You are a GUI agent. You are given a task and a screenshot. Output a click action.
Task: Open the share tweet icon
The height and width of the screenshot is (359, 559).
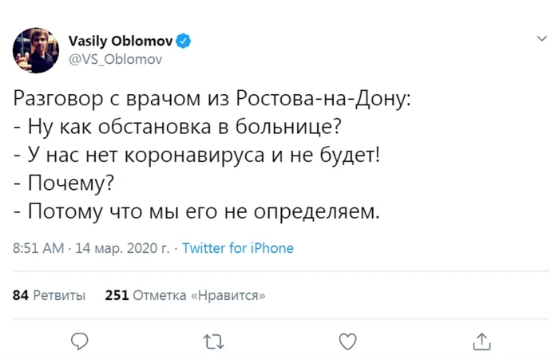tap(482, 341)
